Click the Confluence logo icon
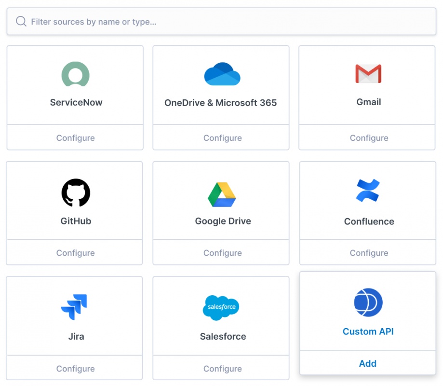 tap(368, 191)
